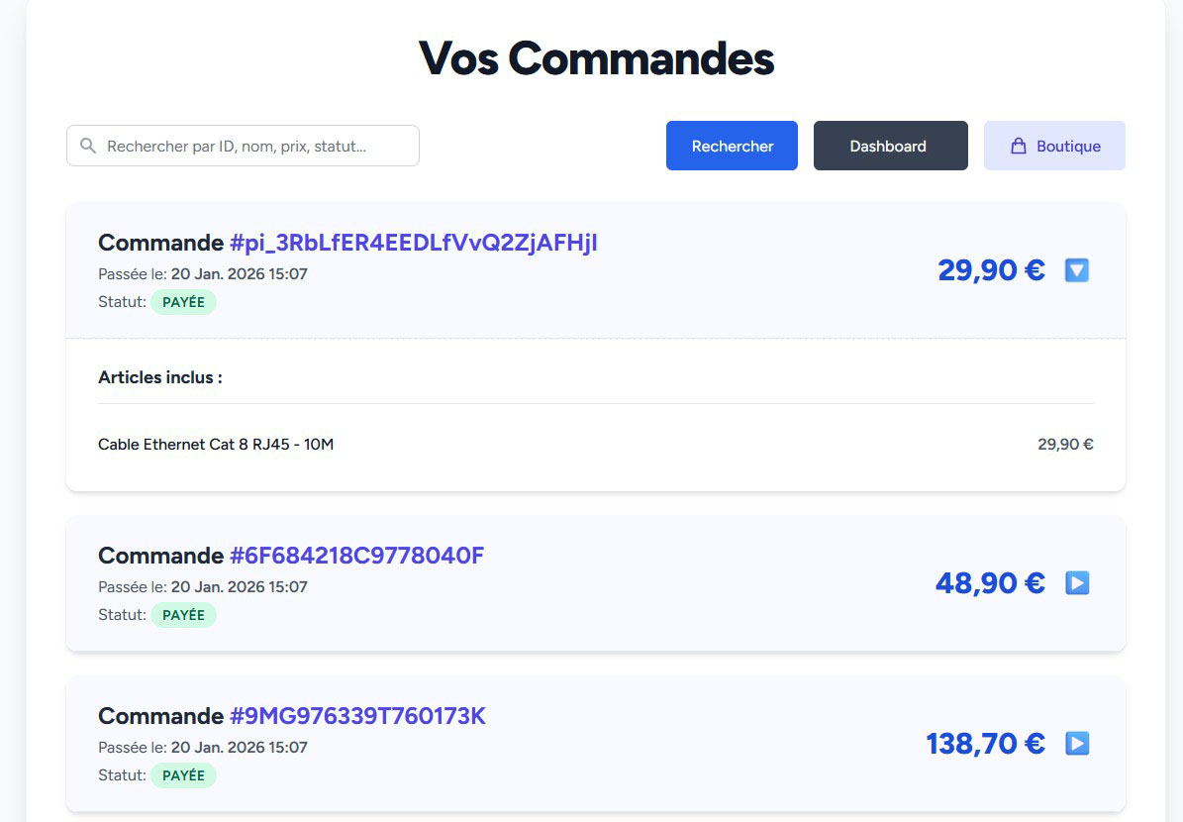Screen dimensions: 1183x822
Task: Open the Dashboard page
Action: pyautogui.click(x=890, y=146)
